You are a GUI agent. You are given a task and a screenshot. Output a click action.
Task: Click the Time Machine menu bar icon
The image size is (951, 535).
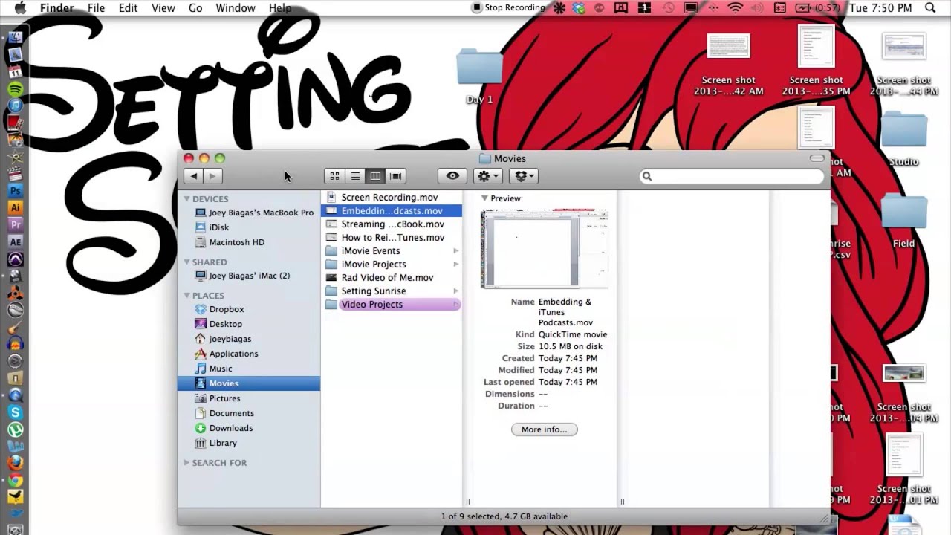[x=669, y=8]
